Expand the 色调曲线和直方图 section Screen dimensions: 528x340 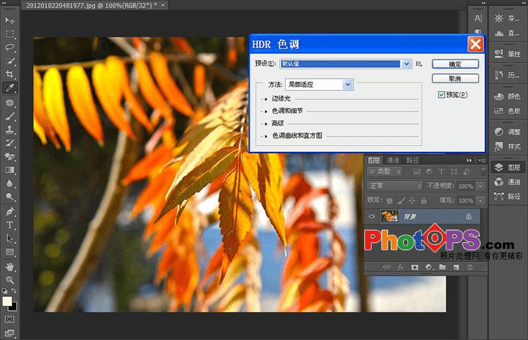[x=266, y=136]
